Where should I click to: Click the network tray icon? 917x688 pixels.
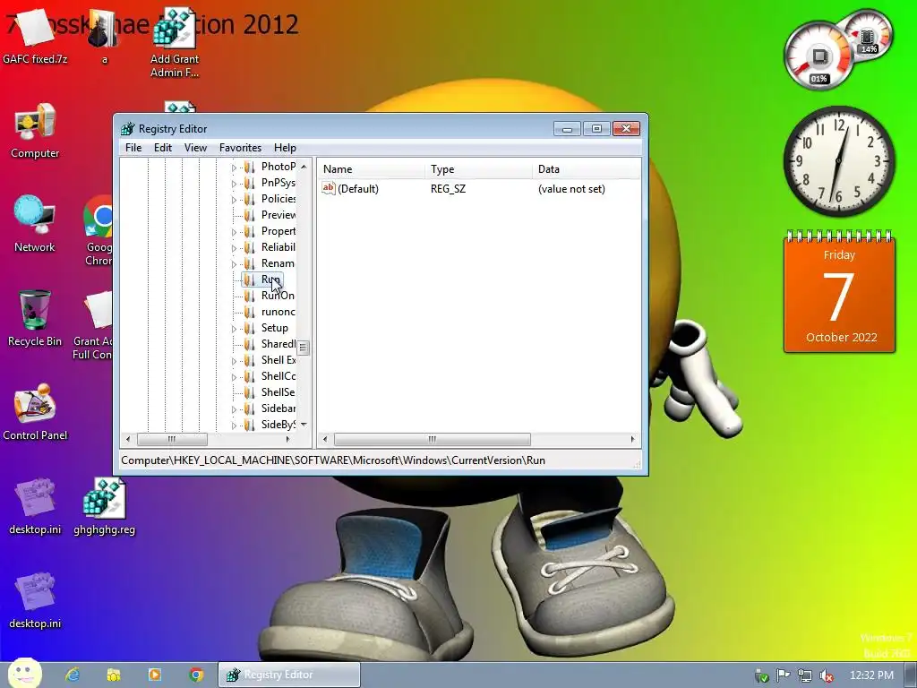click(805, 675)
